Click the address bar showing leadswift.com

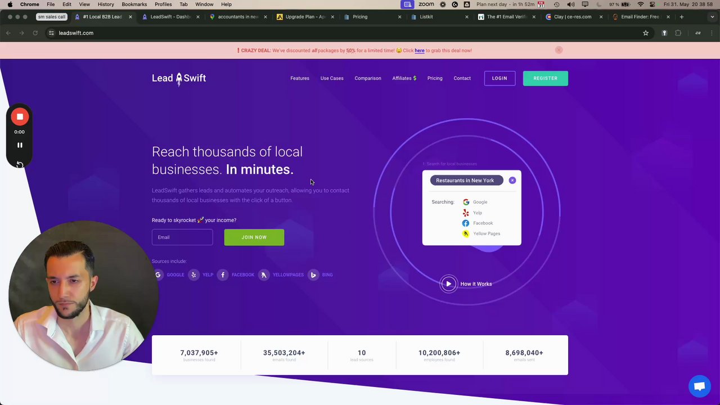tap(349, 33)
